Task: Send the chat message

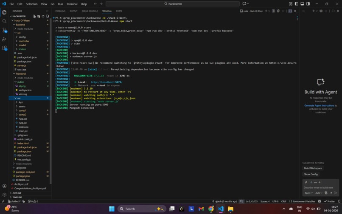Action: 336,193
